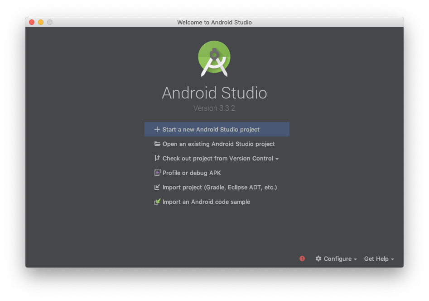The width and height of the screenshot is (429, 301).
Task: Select "Import an Android code sample" text
Action: [x=206, y=202]
